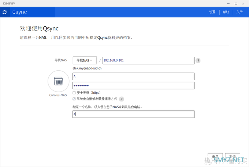Screen dimensions: 249x167
Task: Click the 192.168.0.101 address field
Action: pos(148,60)
